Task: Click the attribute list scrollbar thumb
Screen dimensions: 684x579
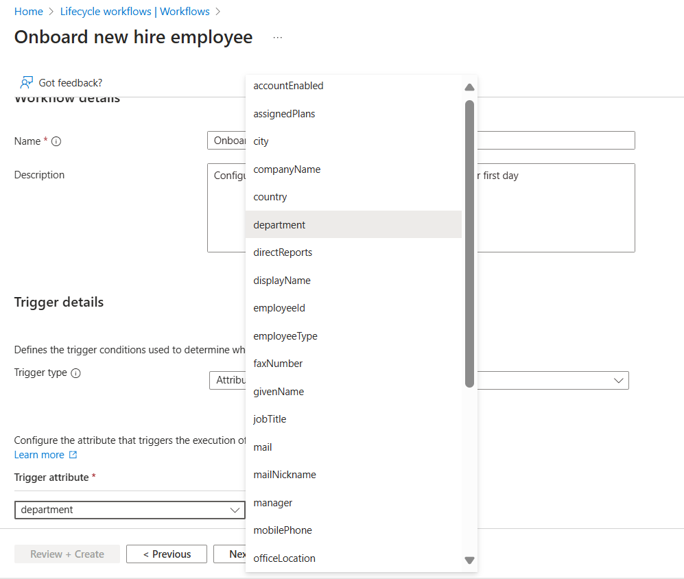Action: click(x=469, y=244)
